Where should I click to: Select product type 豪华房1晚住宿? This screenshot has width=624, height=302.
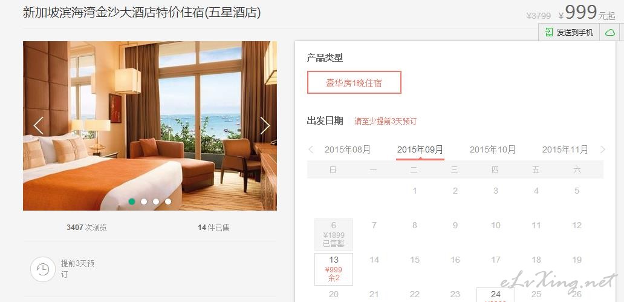click(x=354, y=82)
